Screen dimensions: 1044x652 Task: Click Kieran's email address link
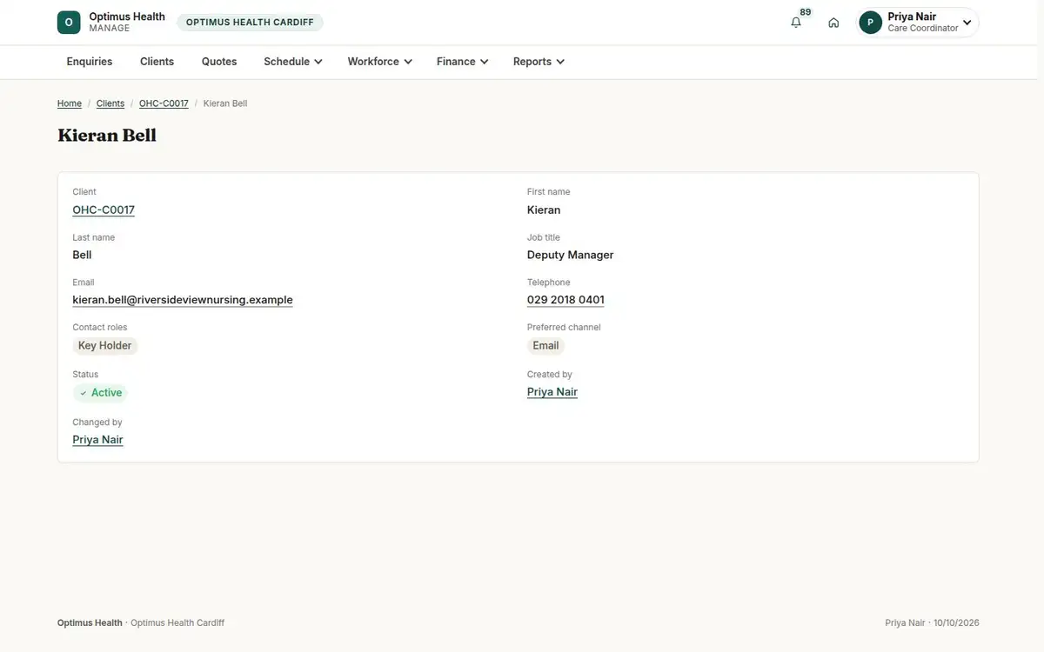pos(183,300)
